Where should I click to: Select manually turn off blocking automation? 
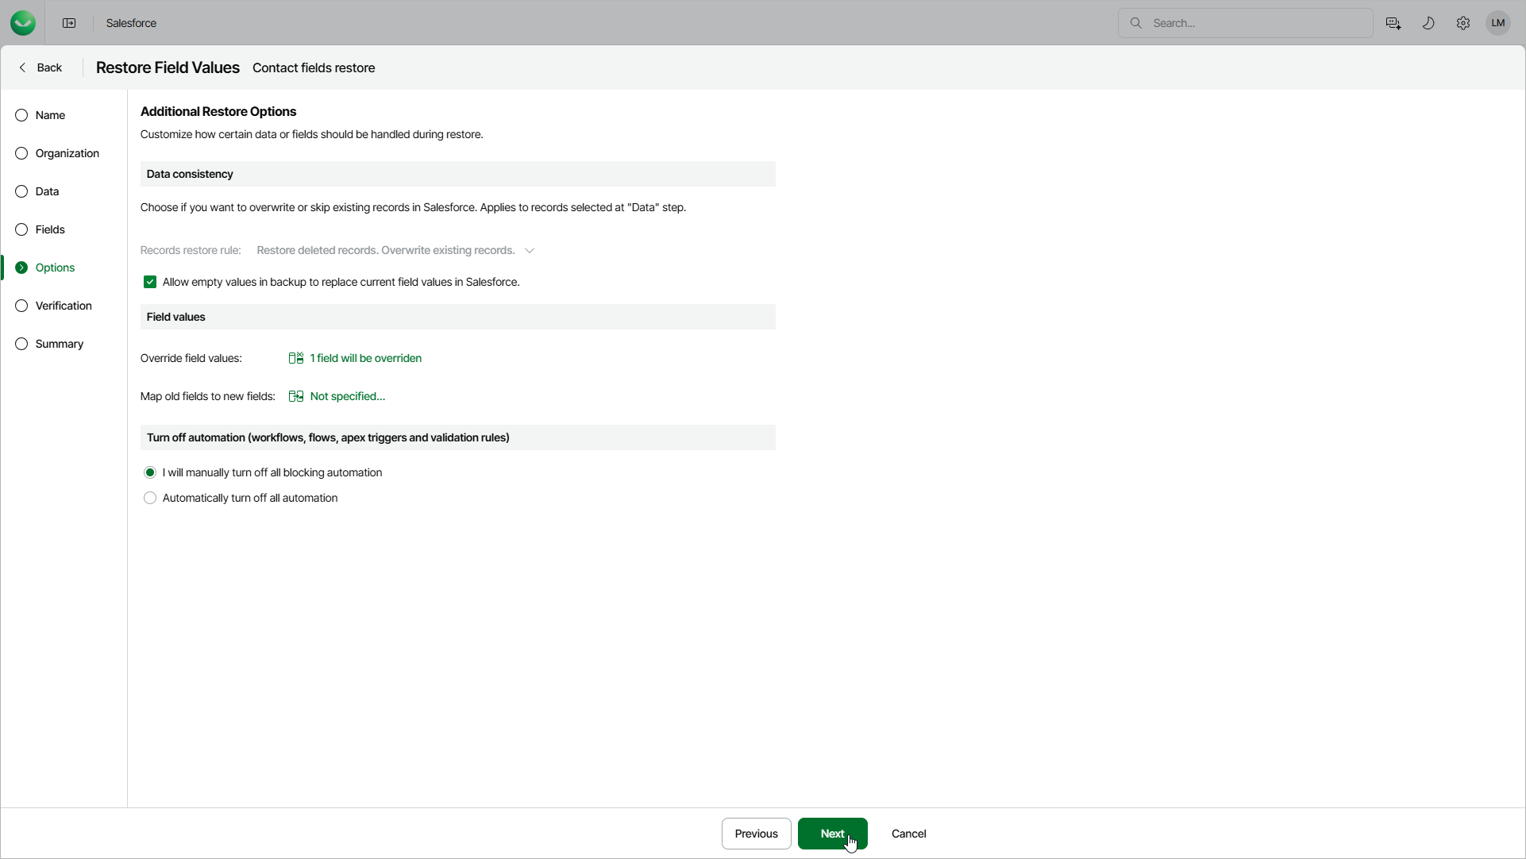[150, 472]
